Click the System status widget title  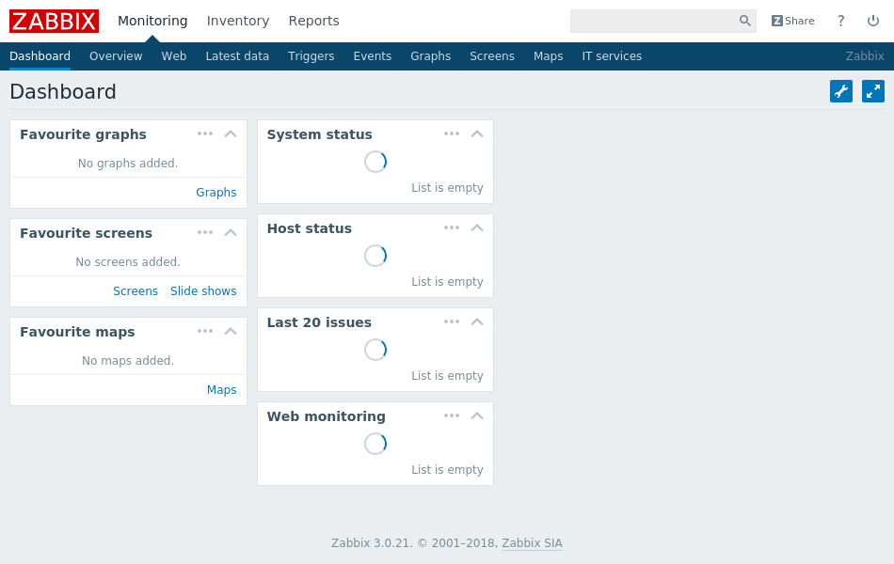[319, 134]
